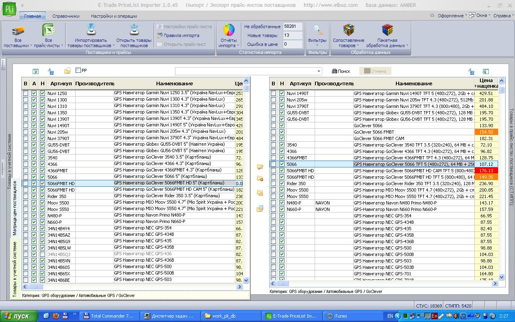Toggle column H checkbox for GU55-DVBT in right table
515x322 pixels.
click(282, 113)
